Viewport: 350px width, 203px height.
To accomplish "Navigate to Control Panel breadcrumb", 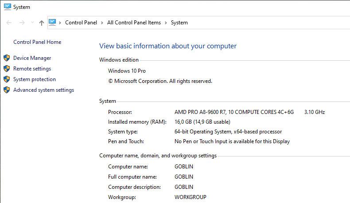I will (x=81, y=23).
